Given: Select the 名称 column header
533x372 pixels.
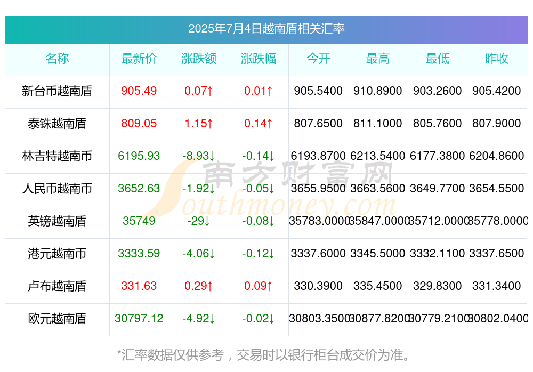Looking at the screenshot, I should coord(57,59).
